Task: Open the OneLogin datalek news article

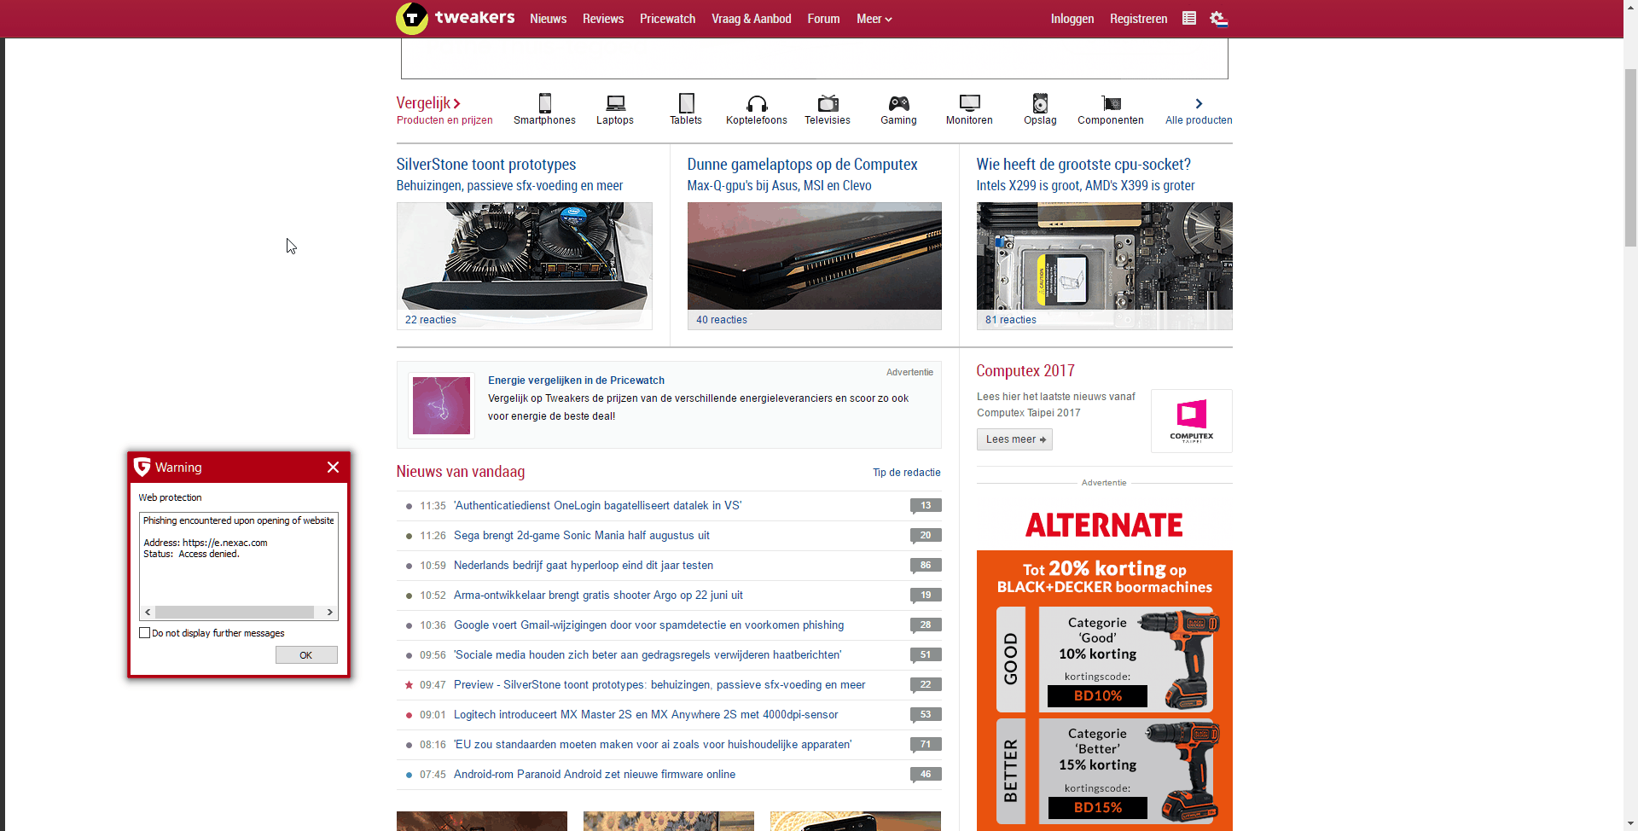Action: click(597, 505)
